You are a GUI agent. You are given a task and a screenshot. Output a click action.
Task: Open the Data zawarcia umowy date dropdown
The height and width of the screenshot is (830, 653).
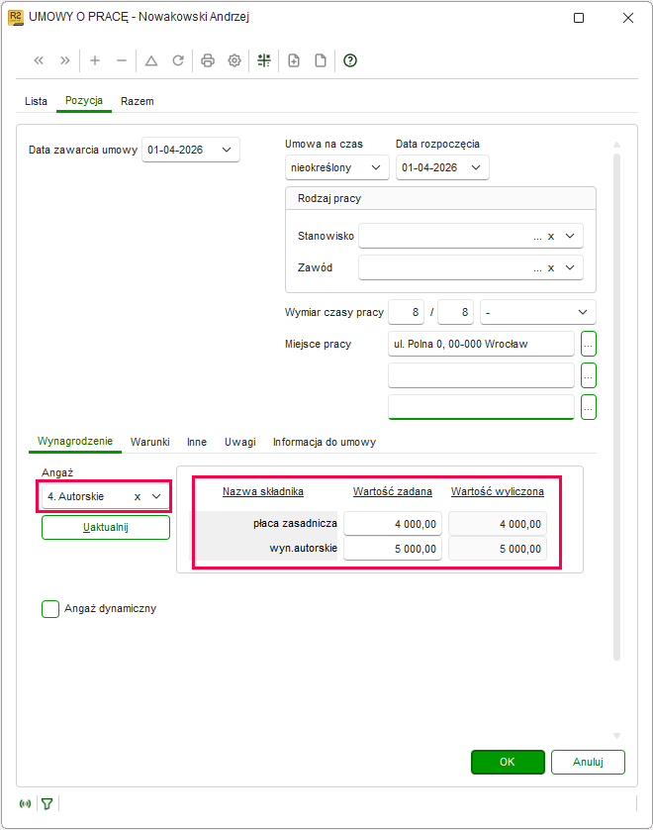[227, 150]
